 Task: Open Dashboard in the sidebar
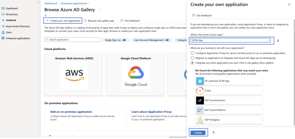[x=12, y=9]
